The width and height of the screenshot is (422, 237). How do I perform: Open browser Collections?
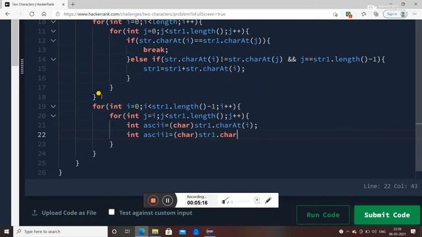tap(376, 14)
